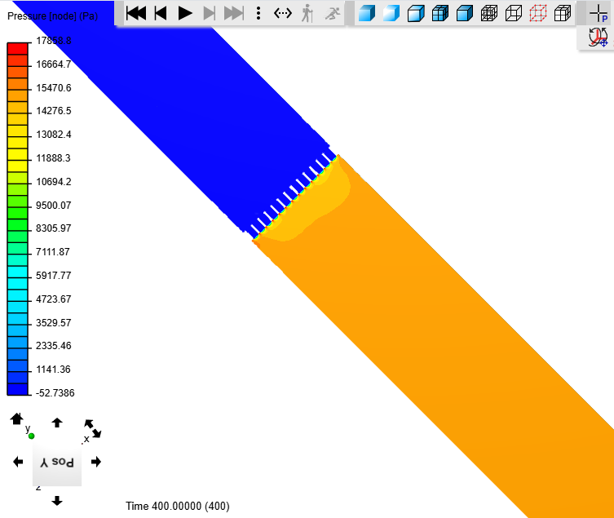
Task: Select the red dotted nodes cube icon
Action: [538, 13]
